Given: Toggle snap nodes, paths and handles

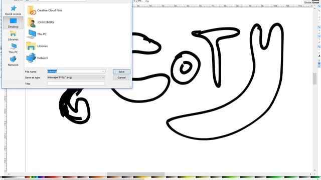Looking at the screenshot, I should click(319, 27).
